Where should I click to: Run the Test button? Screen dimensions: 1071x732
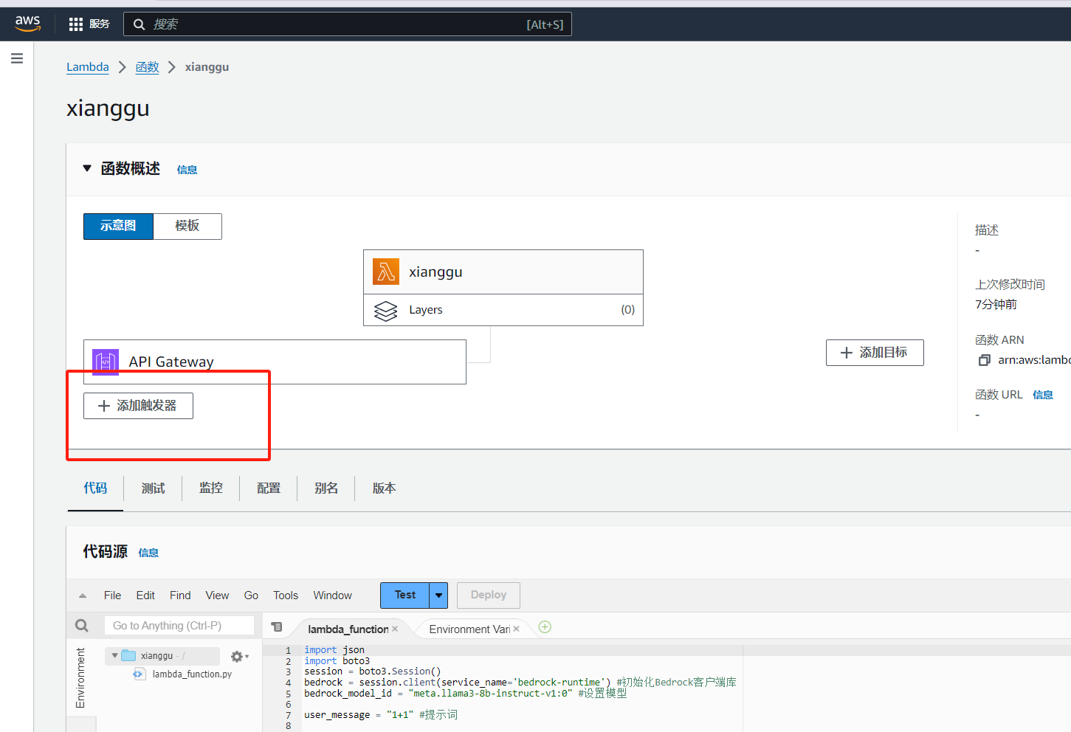404,595
